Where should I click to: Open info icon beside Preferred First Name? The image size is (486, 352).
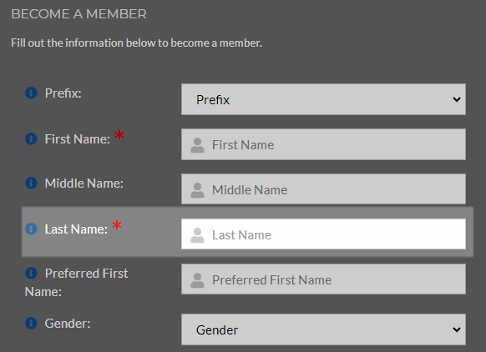[x=31, y=273]
